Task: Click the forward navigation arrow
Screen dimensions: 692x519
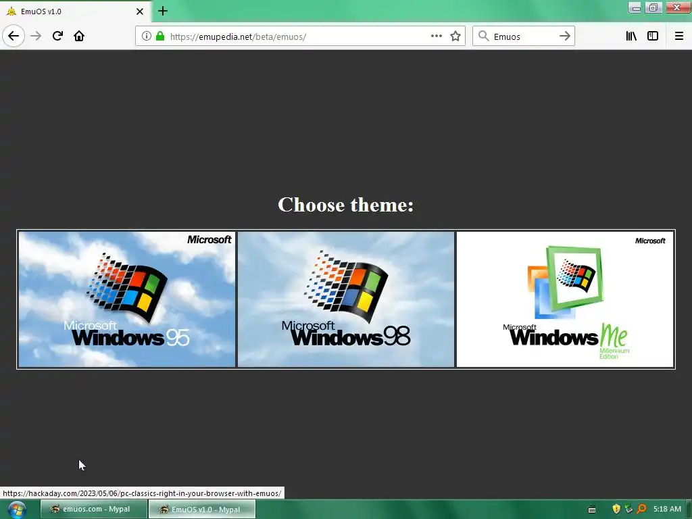Action: [36, 36]
